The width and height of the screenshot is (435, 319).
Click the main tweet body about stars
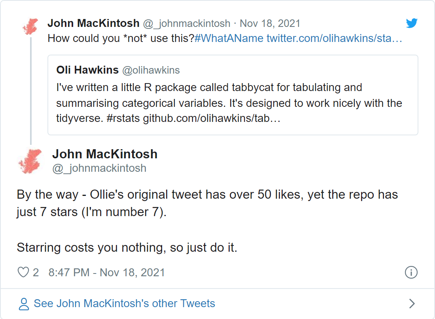[x=207, y=203]
